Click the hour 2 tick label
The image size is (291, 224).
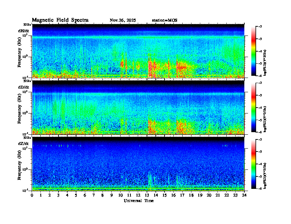[50, 195]
